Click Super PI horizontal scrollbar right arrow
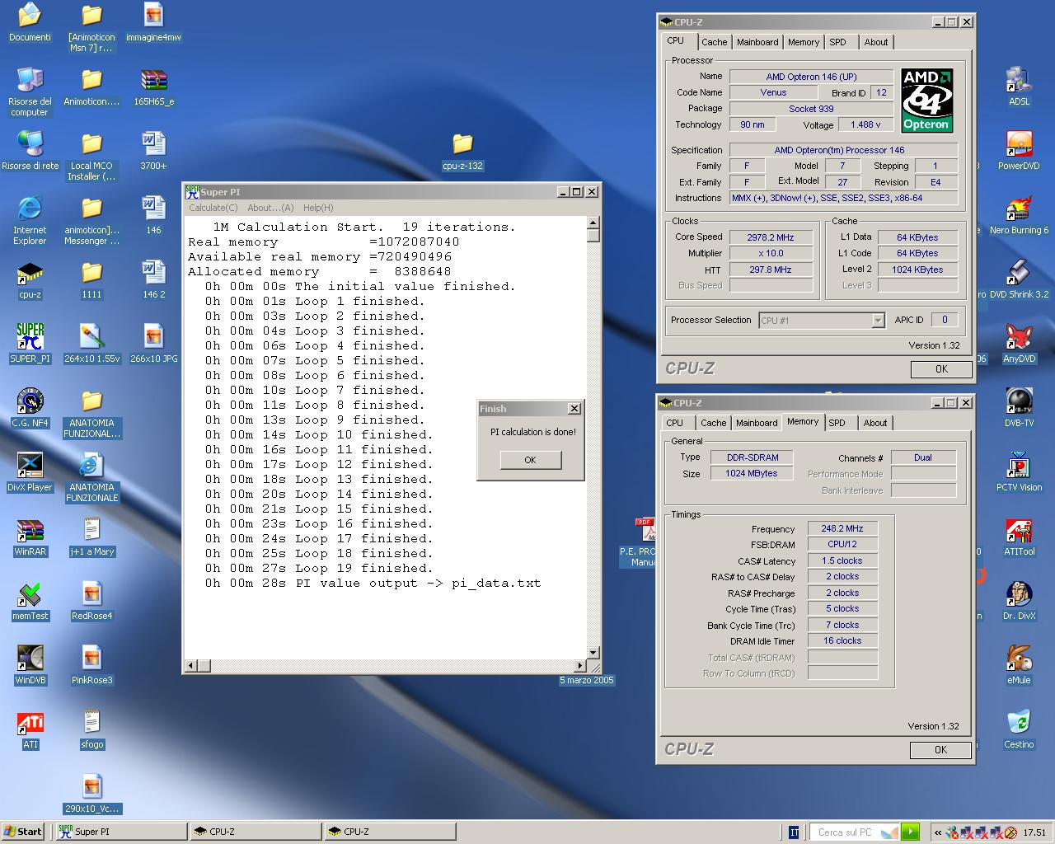The width and height of the screenshot is (1055, 844). click(579, 665)
